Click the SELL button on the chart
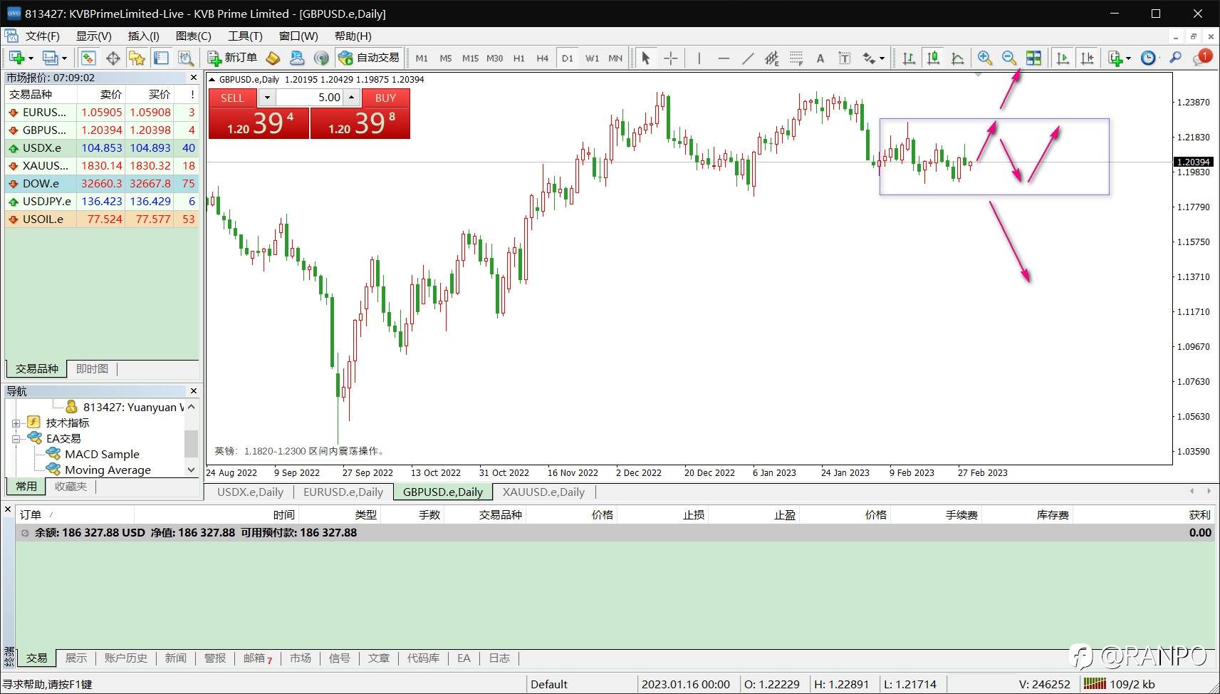The width and height of the screenshot is (1220, 694). [232, 98]
